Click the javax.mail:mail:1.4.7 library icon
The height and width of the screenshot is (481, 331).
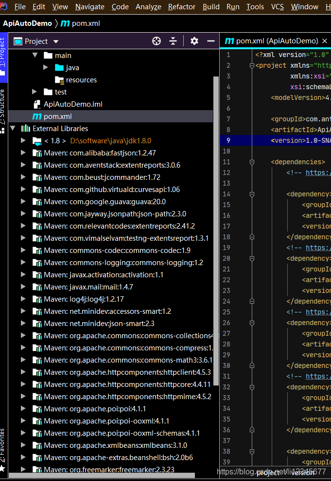pyautogui.click(x=37, y=287)
